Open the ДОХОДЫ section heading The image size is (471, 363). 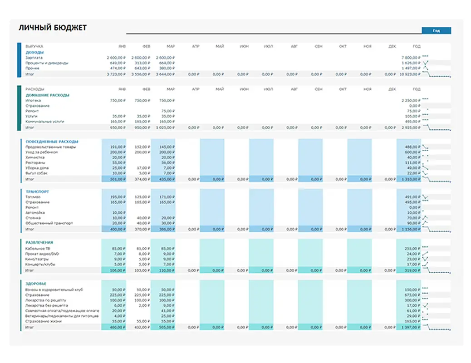(34, 52)
